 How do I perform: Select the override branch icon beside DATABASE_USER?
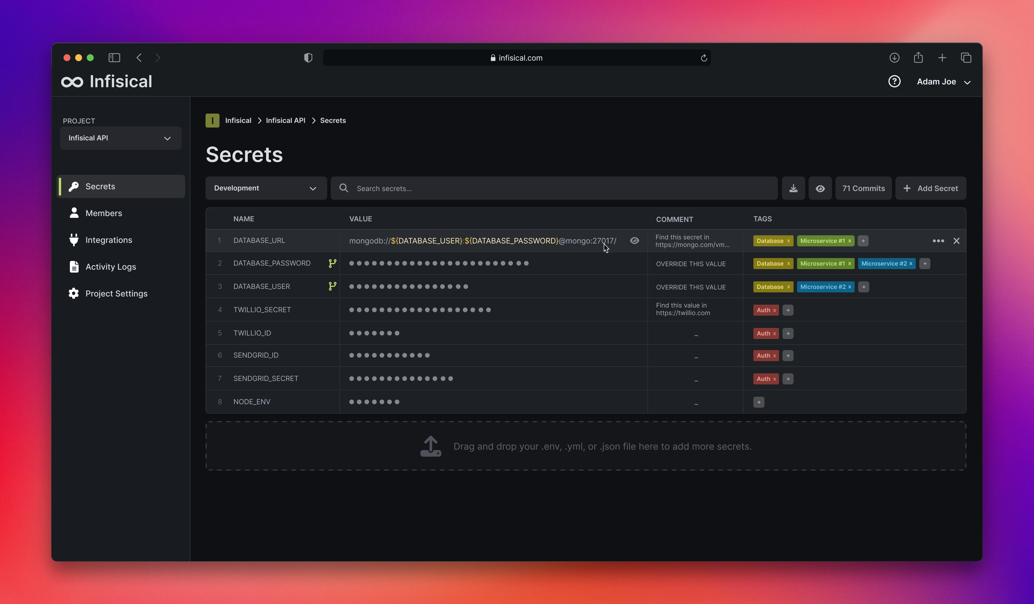[332, 286]
